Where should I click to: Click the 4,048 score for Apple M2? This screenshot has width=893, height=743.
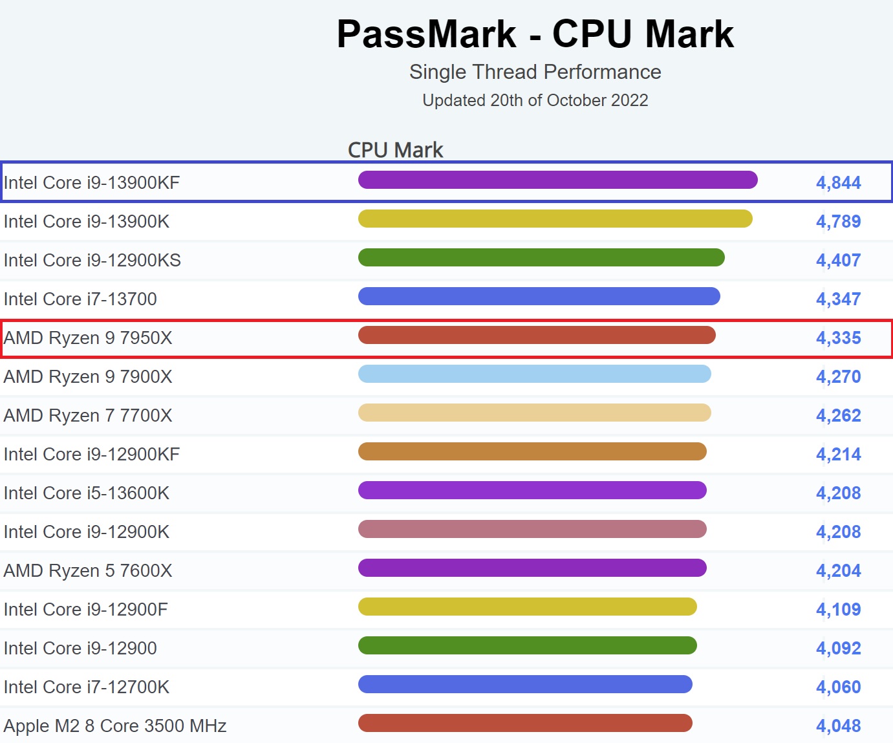click(x=838, y=726)
